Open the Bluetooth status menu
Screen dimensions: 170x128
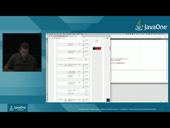(141, 34)
